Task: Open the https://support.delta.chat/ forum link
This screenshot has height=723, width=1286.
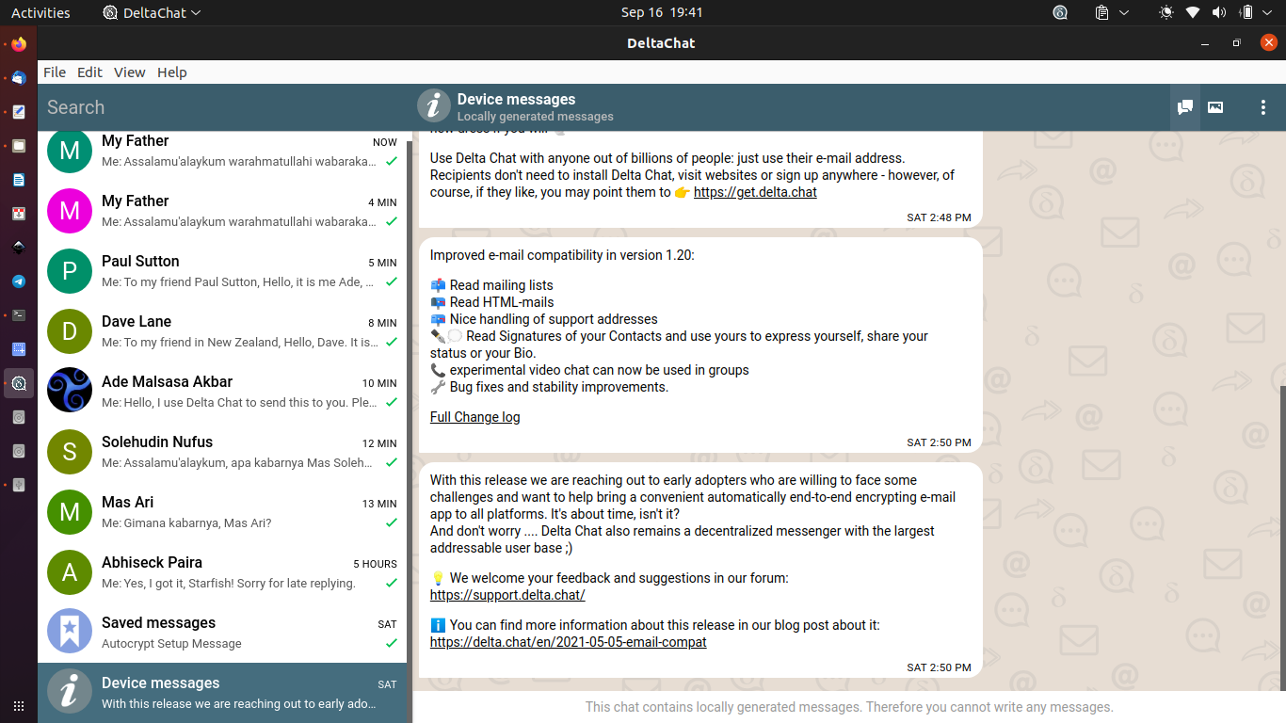Action: coord(507,595)
